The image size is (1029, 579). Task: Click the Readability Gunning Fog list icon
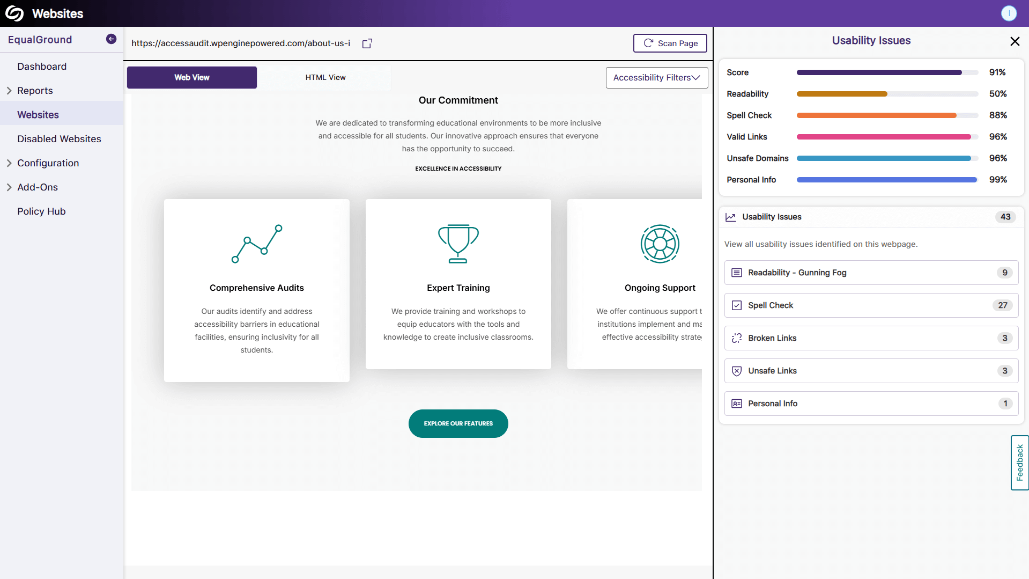(737, 273)
